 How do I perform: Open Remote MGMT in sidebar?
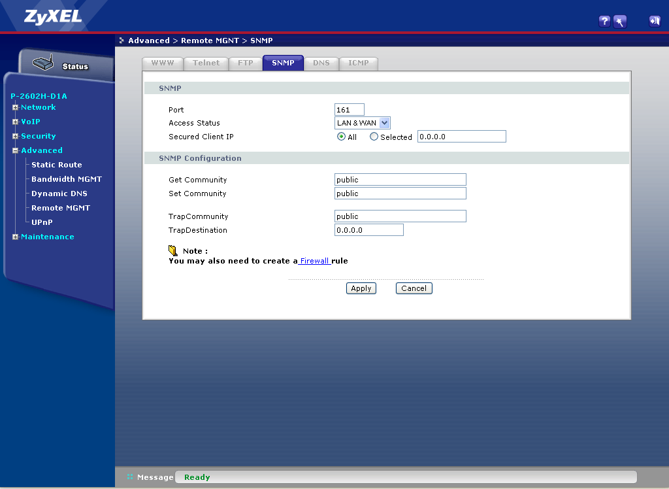(x=61, y=208)
